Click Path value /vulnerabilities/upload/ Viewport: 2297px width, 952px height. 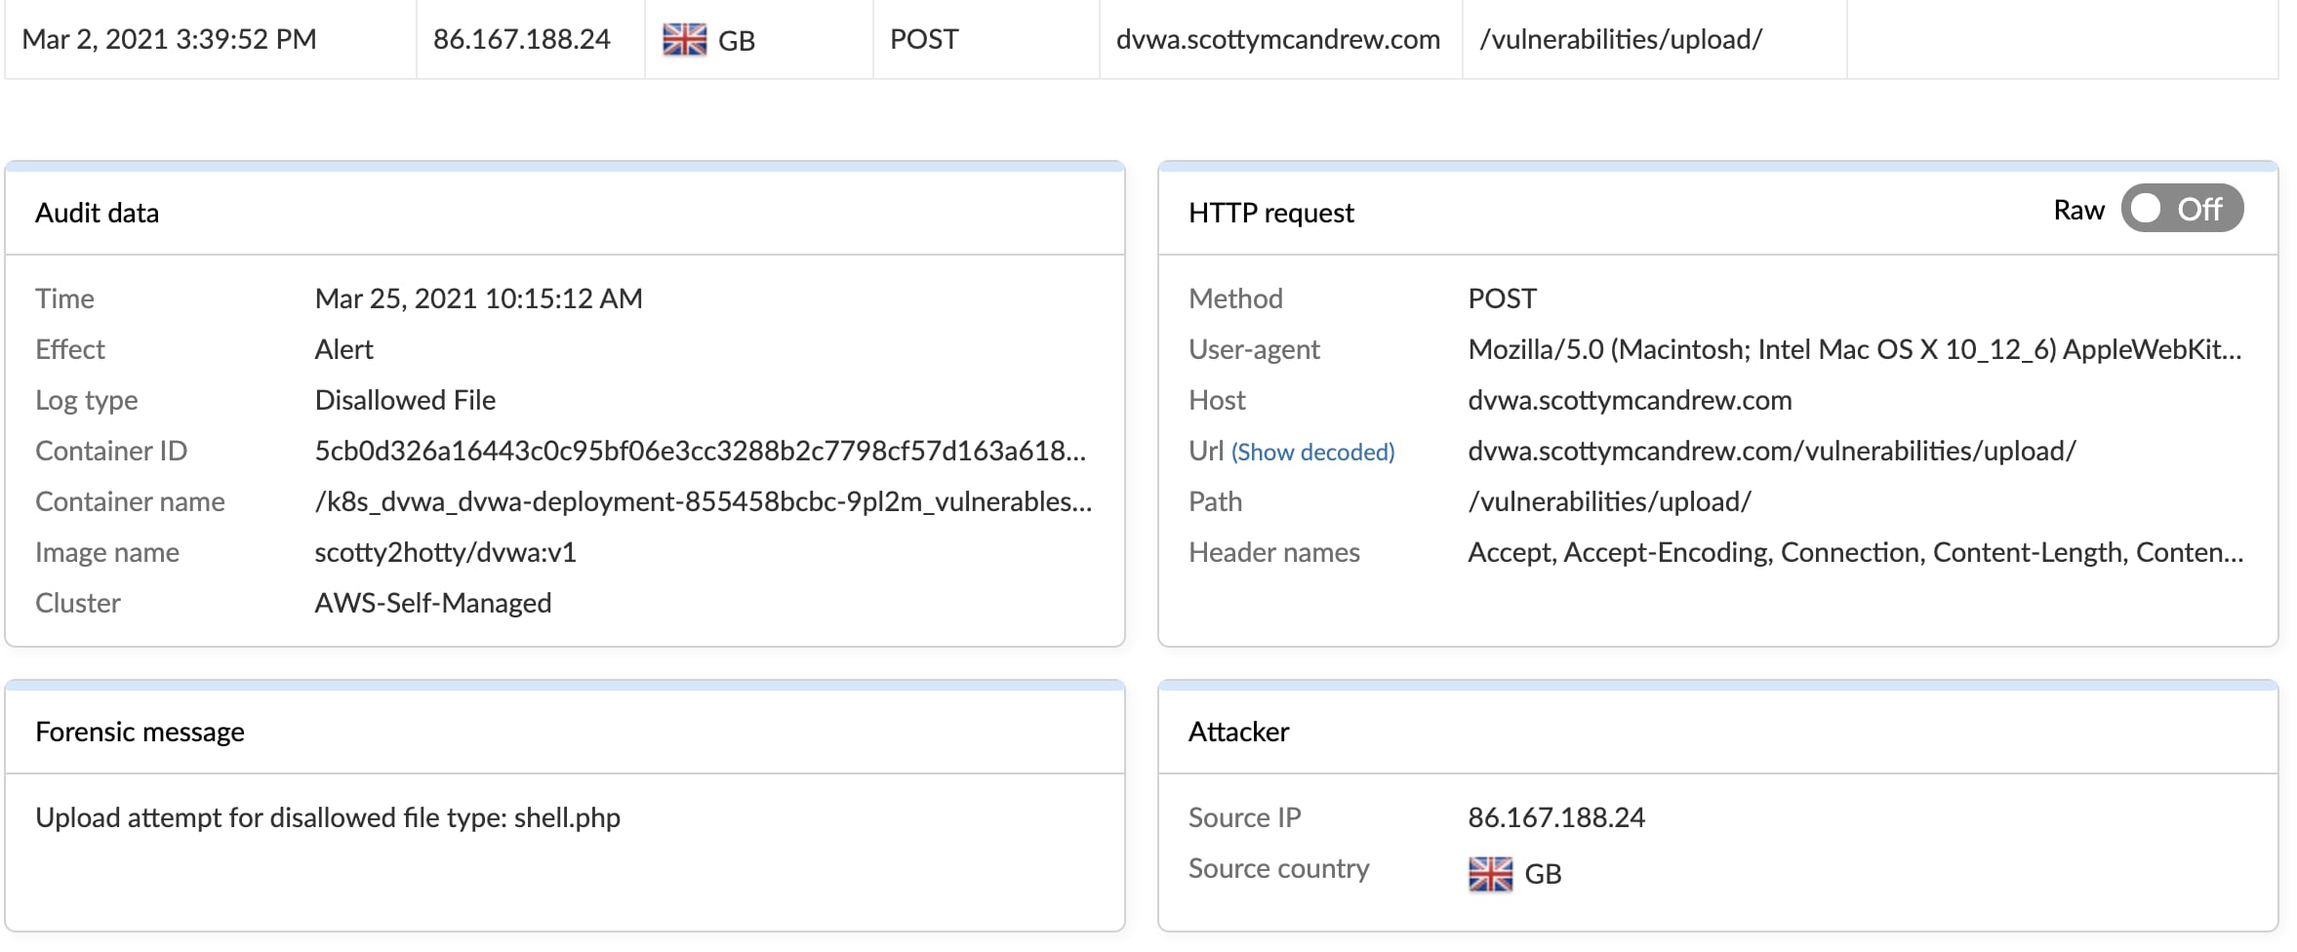(1609, 501)
